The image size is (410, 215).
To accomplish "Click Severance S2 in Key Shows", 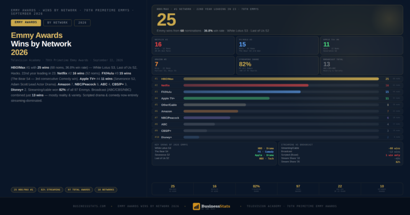I will coord(162,155).
